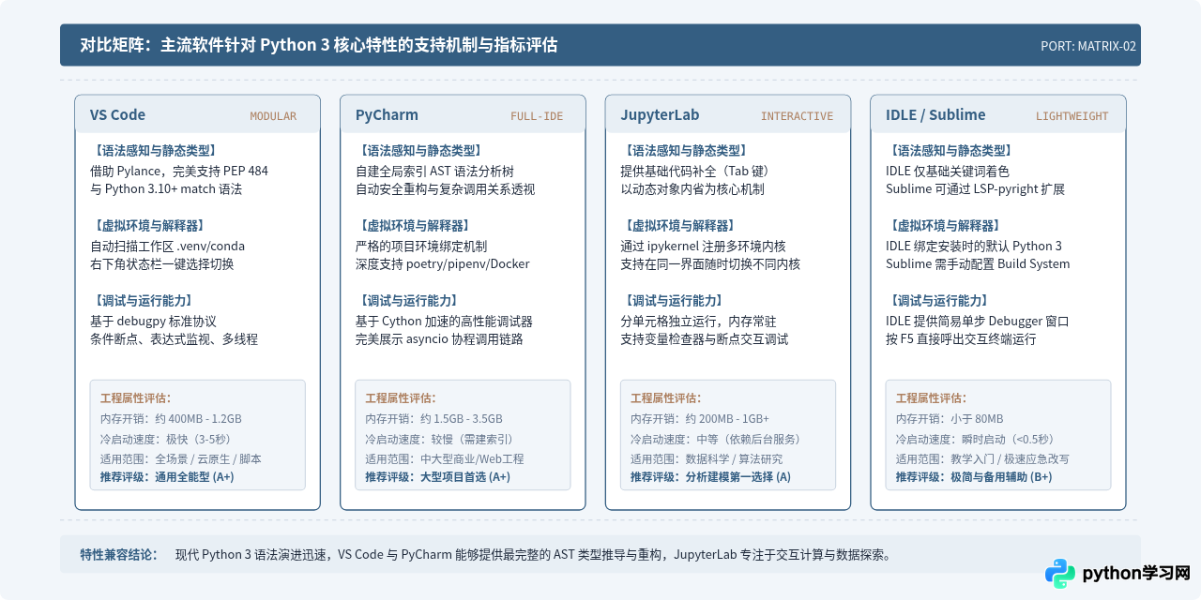
Task: Select the LIGHTWEIGHT tag on IDLE card
Action: 1072,116
